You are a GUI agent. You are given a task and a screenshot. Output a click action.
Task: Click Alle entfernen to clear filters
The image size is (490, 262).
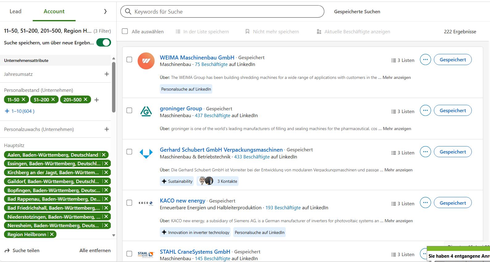95,250
